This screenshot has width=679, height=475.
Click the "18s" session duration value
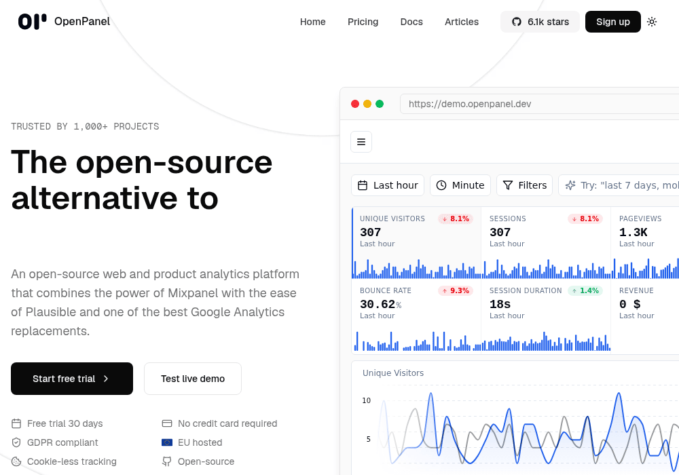tap(500, 305)
